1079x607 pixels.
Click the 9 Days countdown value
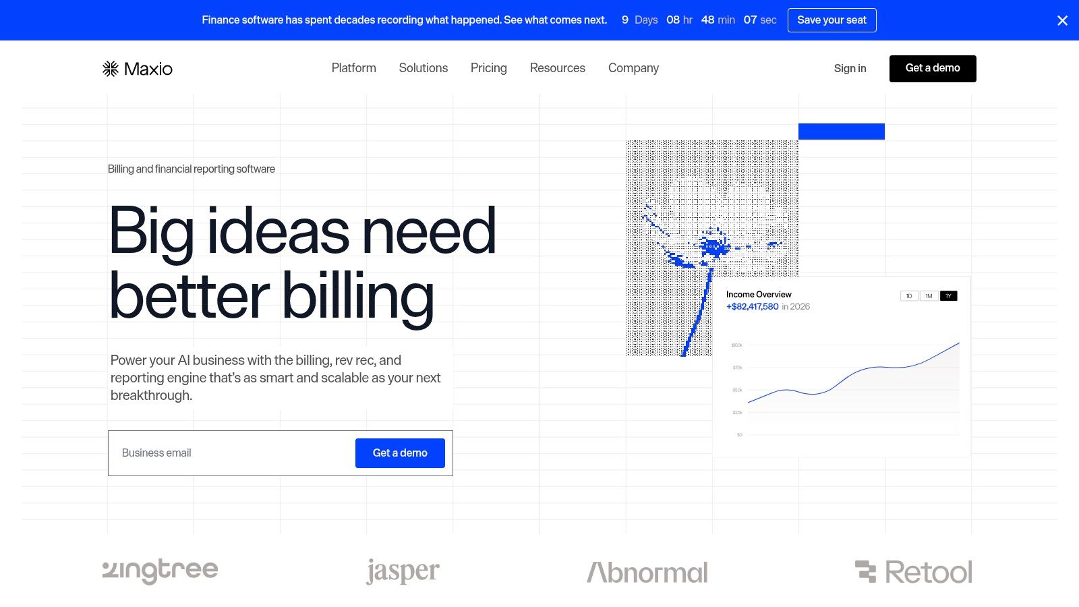[639, 20]
